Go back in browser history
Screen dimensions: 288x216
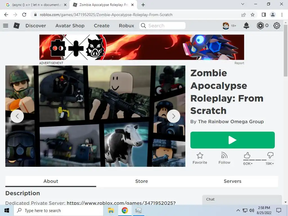tap(6, 15)
